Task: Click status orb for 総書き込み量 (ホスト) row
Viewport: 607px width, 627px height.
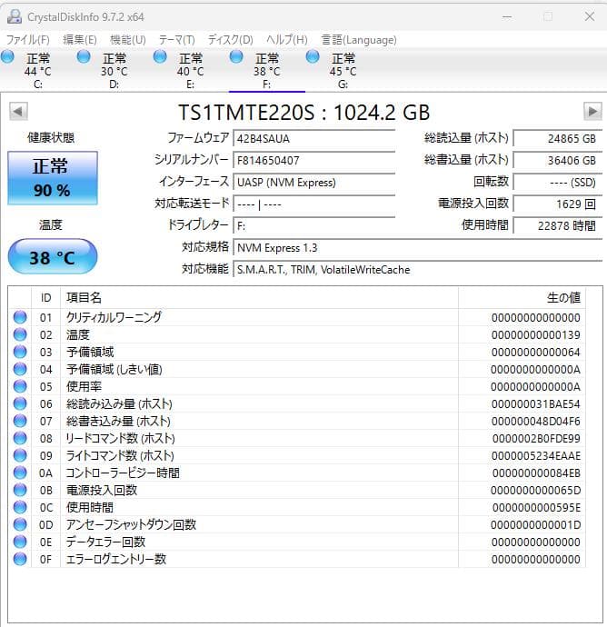Action: (x=20, y=421)
